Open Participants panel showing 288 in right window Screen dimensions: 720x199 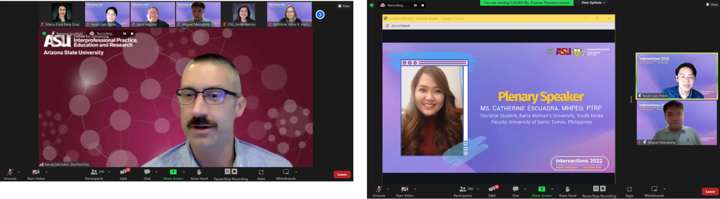(463, 191)
